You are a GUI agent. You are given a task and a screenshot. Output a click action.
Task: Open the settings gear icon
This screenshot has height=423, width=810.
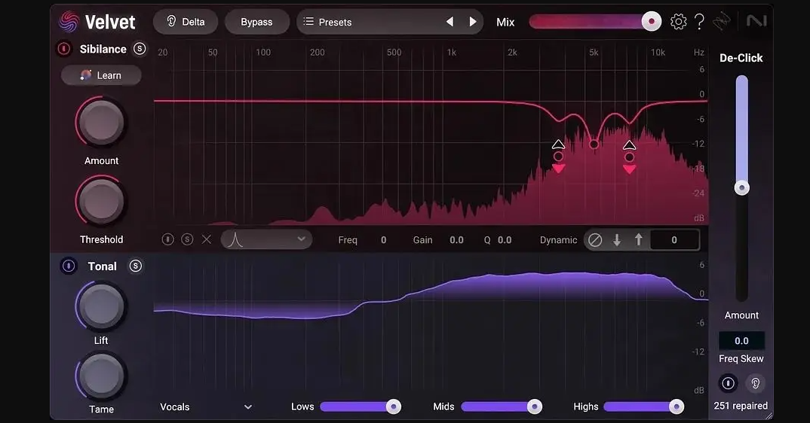click(678, 22)
